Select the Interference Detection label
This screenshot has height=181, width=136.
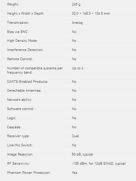25,50
